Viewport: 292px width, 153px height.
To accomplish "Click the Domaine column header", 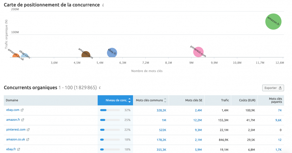I will point(51,100).
